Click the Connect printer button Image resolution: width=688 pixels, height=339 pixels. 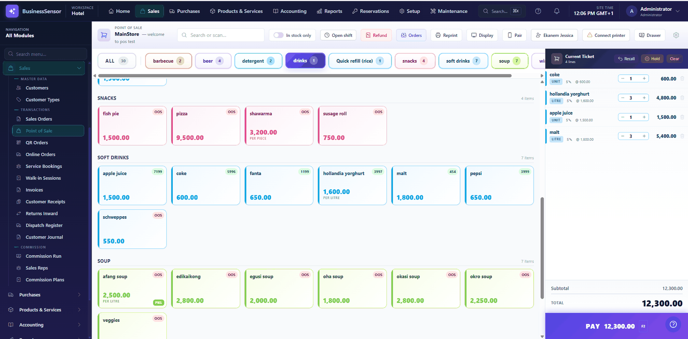[606, 35]
